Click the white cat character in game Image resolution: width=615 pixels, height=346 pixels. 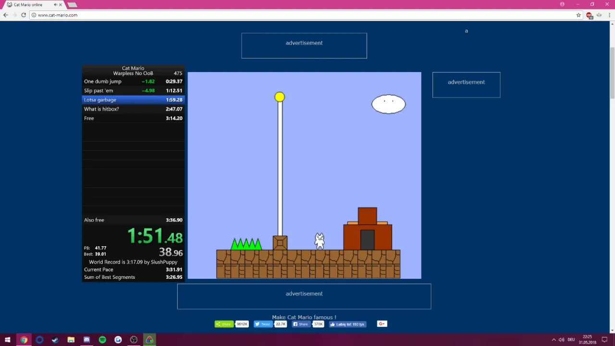[320, 241]
